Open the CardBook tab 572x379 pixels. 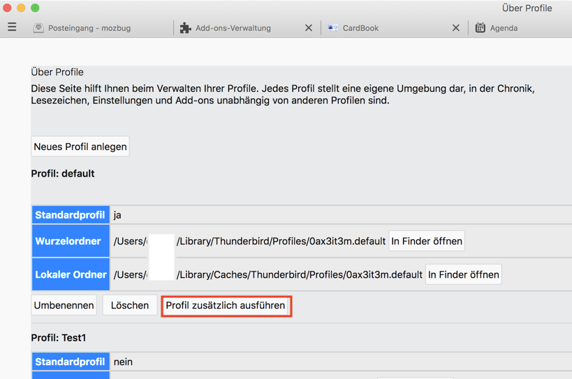(x=360, y=28)
